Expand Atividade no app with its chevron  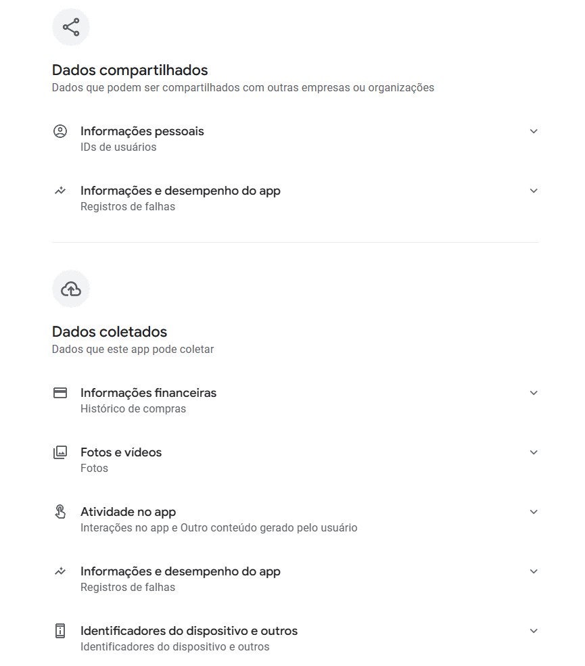pyautogui.click(x=534, y=512)
